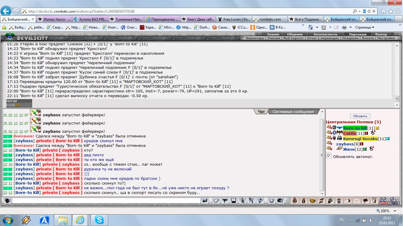Open address bar search dropdown arrow
403x226 pixels.
[x=360, y=11]
